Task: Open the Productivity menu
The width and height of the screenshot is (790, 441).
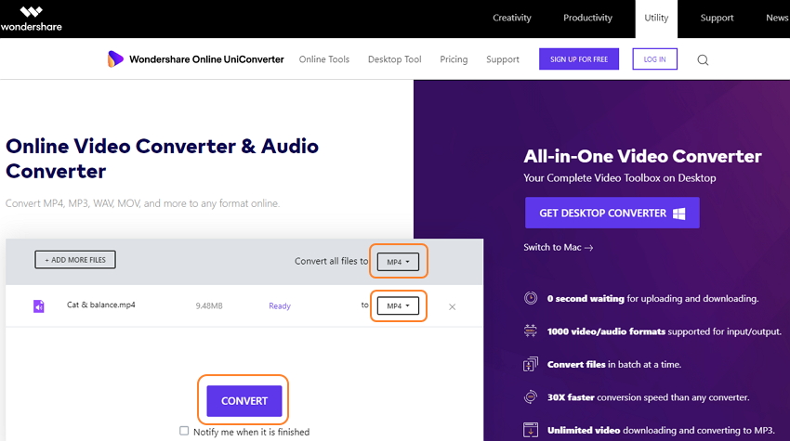Action: click(587, 18)
